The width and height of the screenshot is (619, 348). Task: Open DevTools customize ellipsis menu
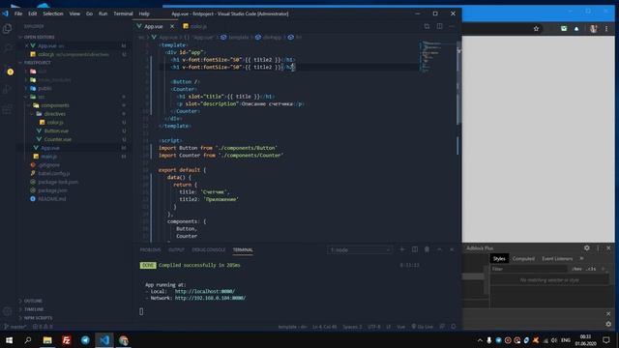pyautogui.click(x=598, y=247)
